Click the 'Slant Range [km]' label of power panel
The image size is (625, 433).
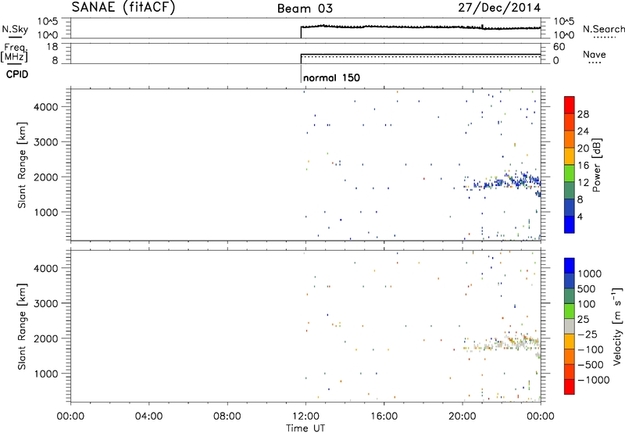22,165
